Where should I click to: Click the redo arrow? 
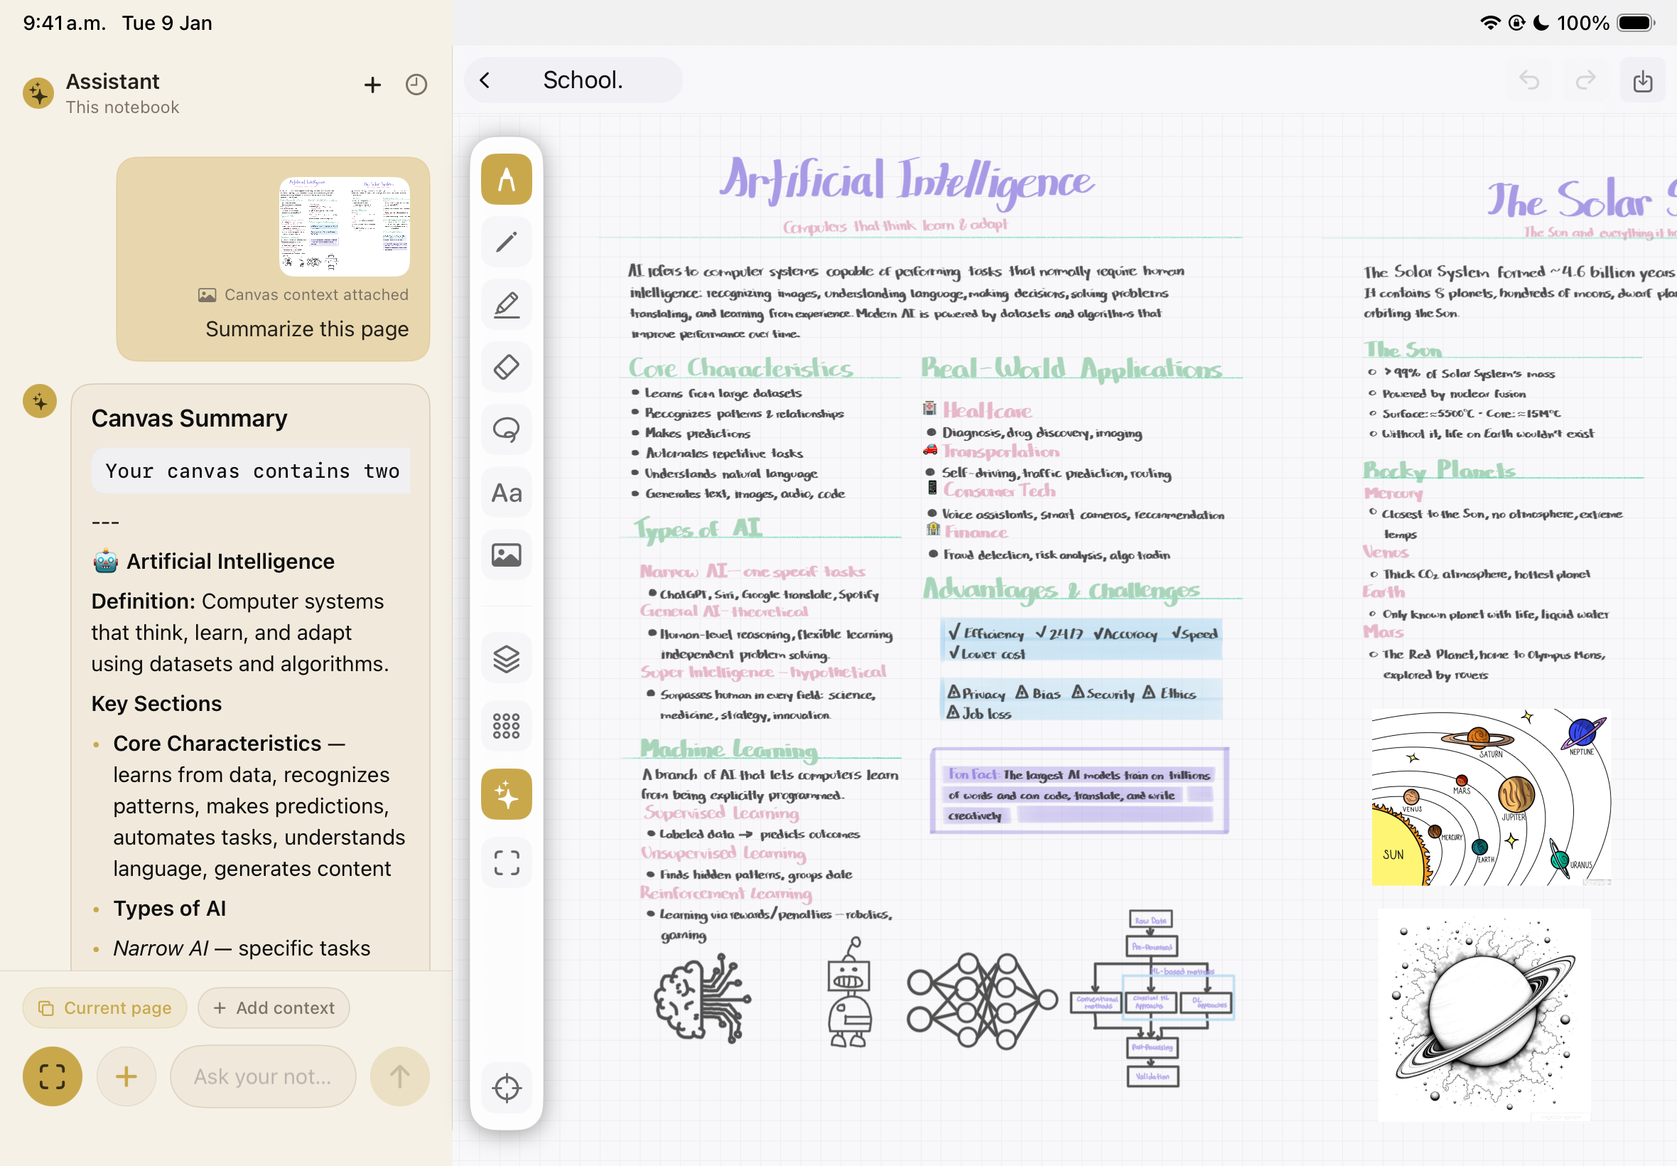(1585, 80)
